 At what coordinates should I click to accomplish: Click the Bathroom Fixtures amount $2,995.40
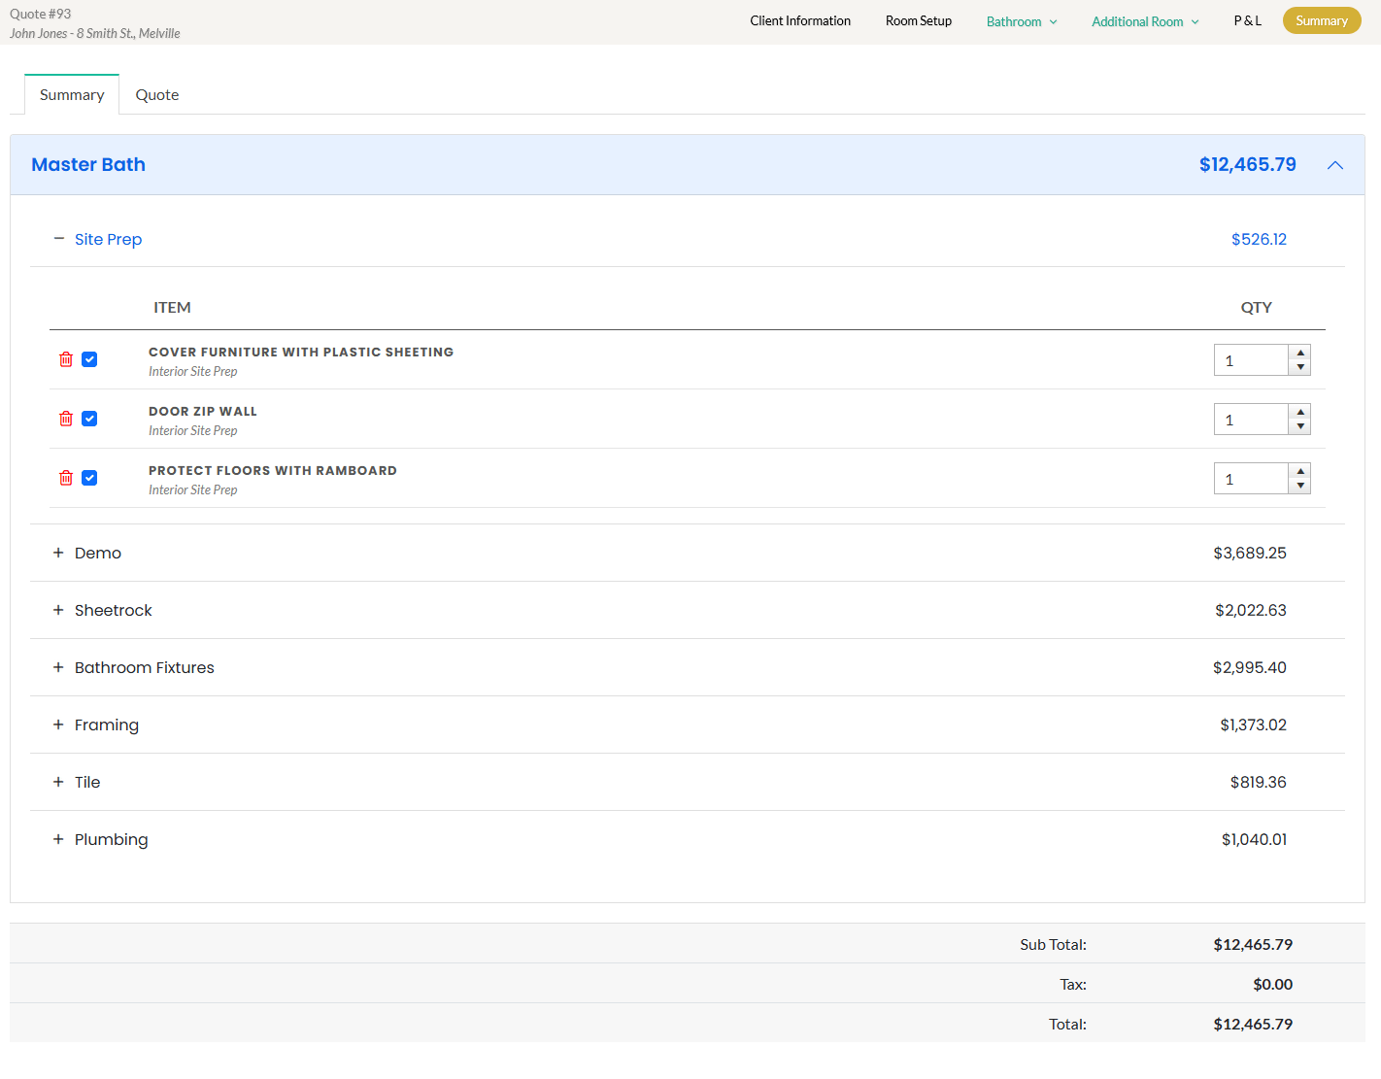(1250, 667)
